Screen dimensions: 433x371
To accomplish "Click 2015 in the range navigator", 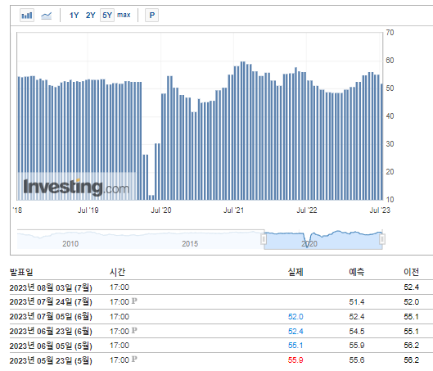I will point(190,244).
